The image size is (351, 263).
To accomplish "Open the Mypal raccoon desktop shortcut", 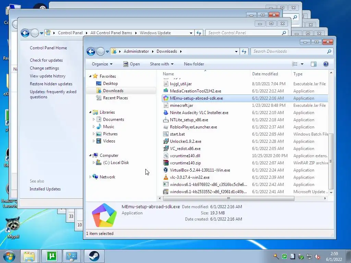I will (x=13, y=227).
